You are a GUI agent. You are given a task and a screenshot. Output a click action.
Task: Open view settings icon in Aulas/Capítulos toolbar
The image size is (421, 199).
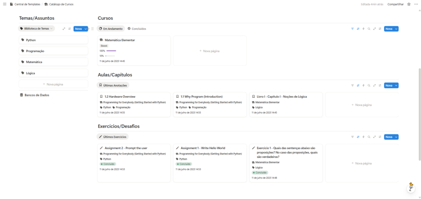(380, 85)
